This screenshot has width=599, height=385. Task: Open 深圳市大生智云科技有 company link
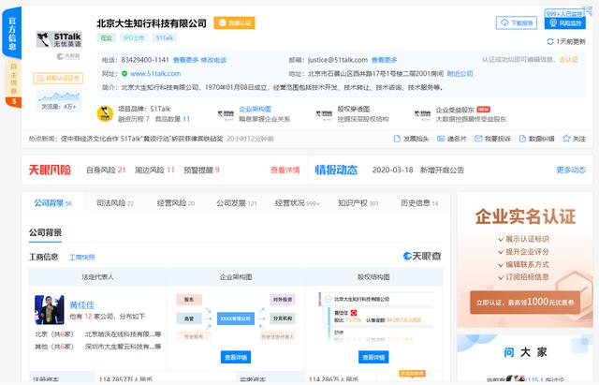tap(123, 347)
